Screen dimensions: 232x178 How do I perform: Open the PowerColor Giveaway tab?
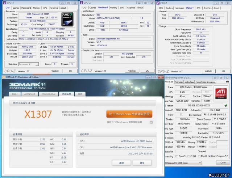point(206,82)
